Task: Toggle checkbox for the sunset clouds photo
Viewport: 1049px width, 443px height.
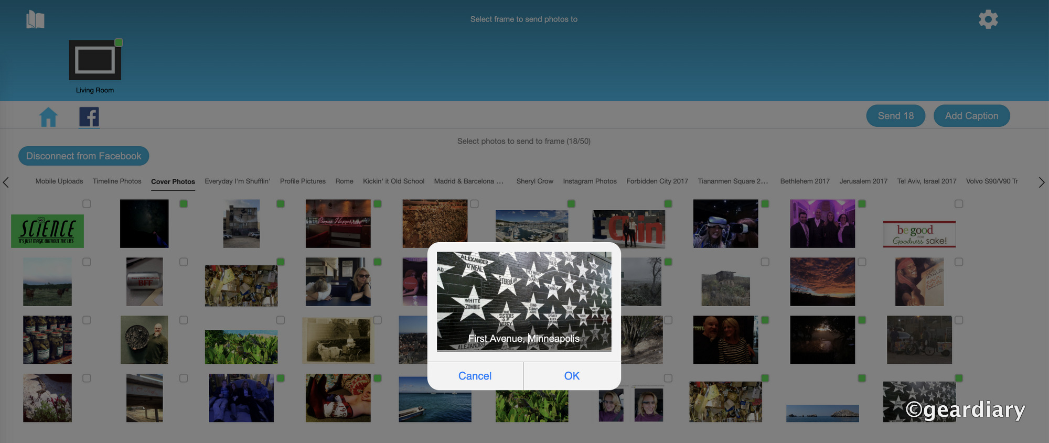Action: [862, 262]
